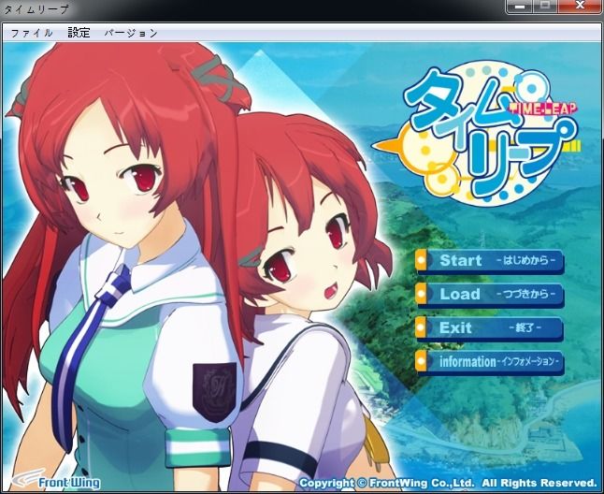Screen dimensions: 604x494
Task: Open the information menu button
Action: 490,362
